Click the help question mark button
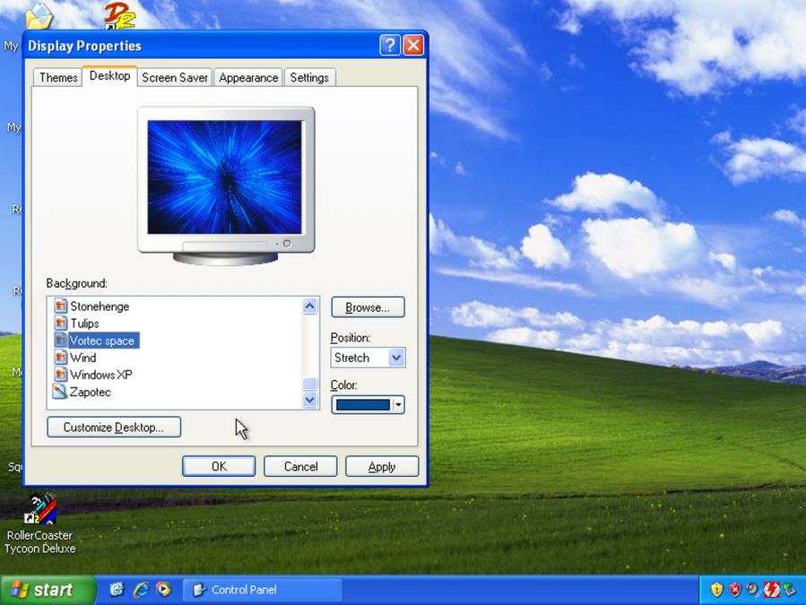Screen dimensions: 806x605 [390, 45]
